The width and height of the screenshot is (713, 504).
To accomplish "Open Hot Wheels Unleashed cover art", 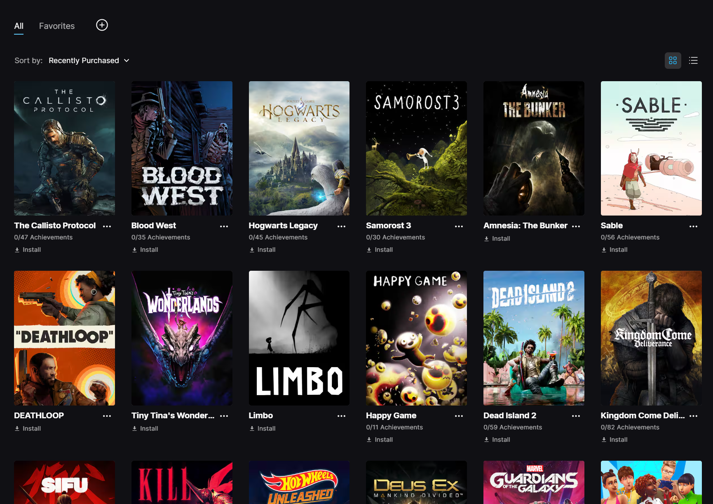I will [299, 482].
